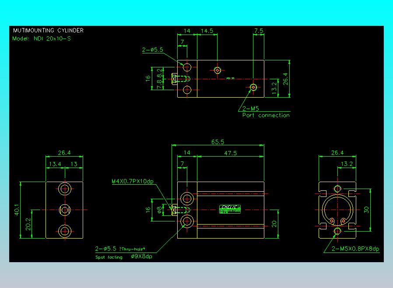Click the 65.5 overall length dimension
The height and width of the screenshot is (288, 393).
click(x=217, y=142)
